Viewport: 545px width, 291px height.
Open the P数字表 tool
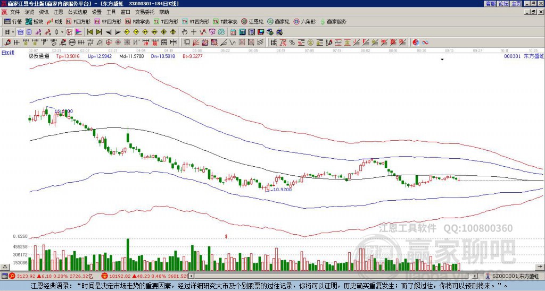point(137,21)
